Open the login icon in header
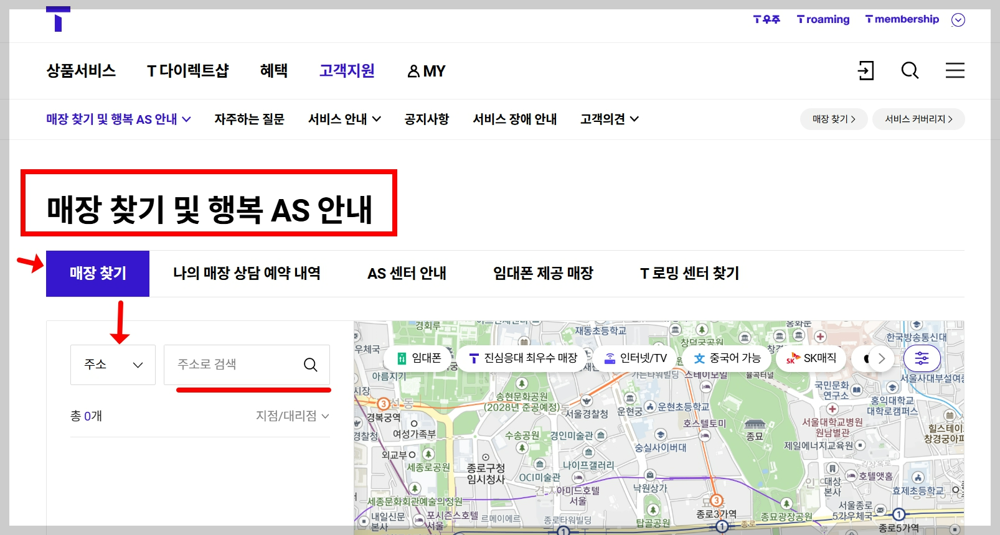Screen dimensions: 1000x535 [866, 70]
